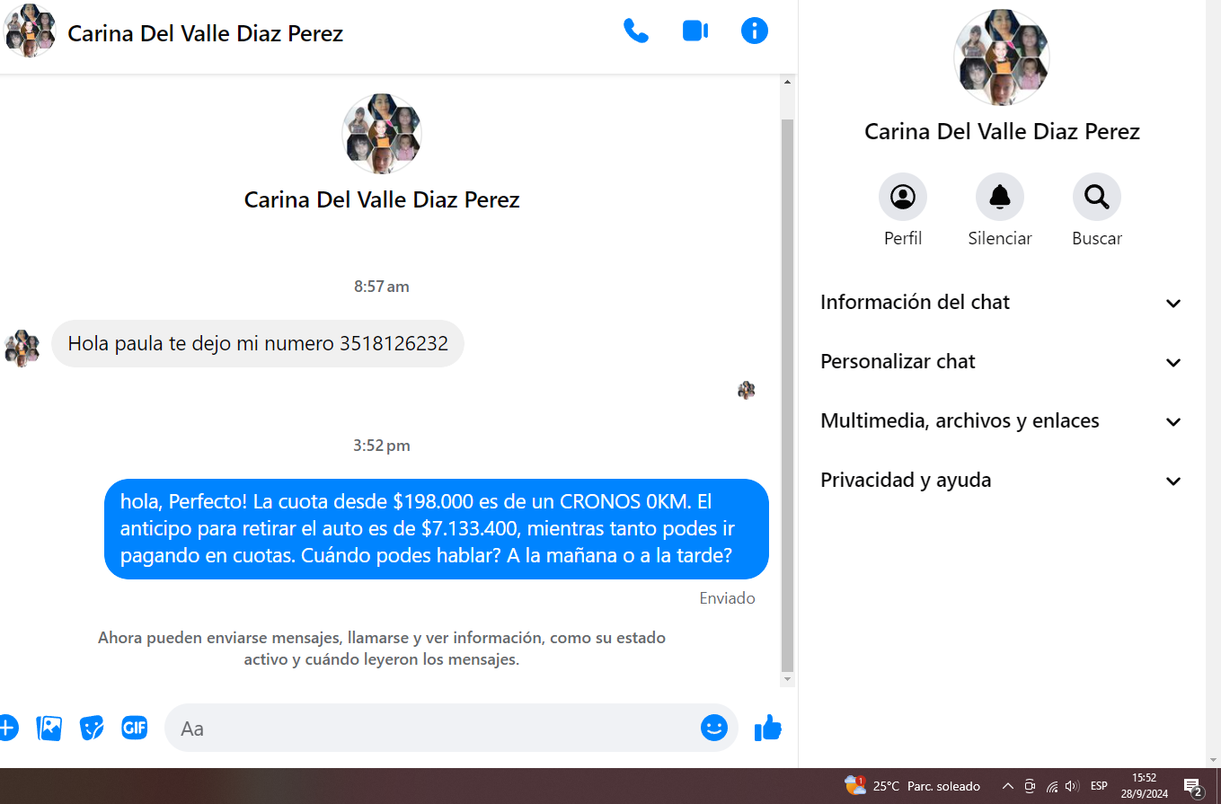Expand Información del chat section
Viewport: 1221px width, 804px height.
pyautogui.click(x=1001, y=303)
